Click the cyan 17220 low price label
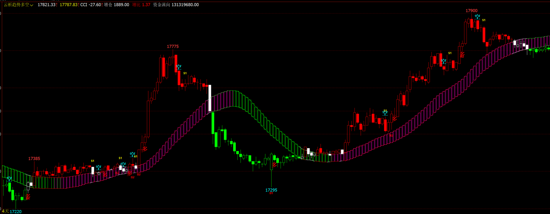The image size is (550, 214). point(16,212)
